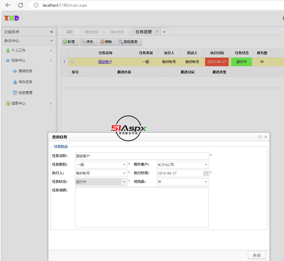This screenshot has height=261, width=284.
Task: Open the 跟进客户 task link
Action: pos(105,62)
